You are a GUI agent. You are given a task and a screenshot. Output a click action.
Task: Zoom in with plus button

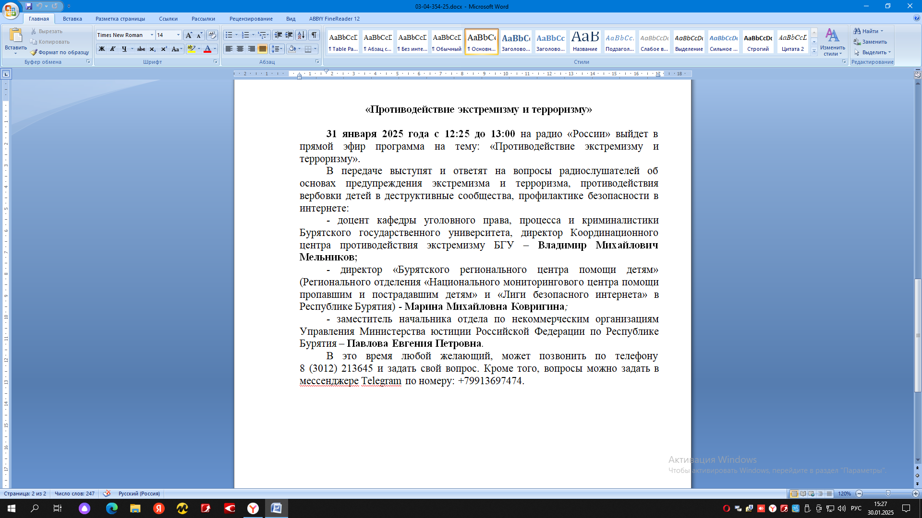916,494
